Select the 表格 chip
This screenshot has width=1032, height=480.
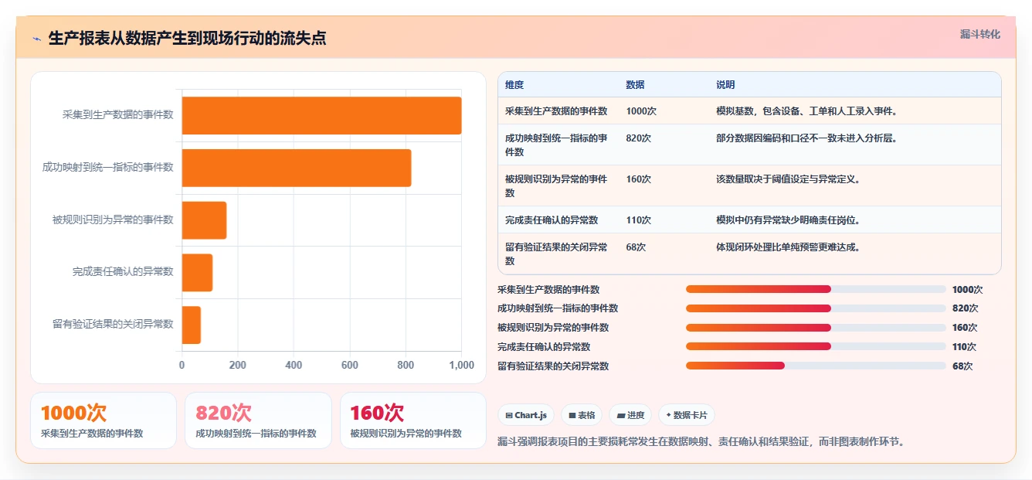pos(582,415)
